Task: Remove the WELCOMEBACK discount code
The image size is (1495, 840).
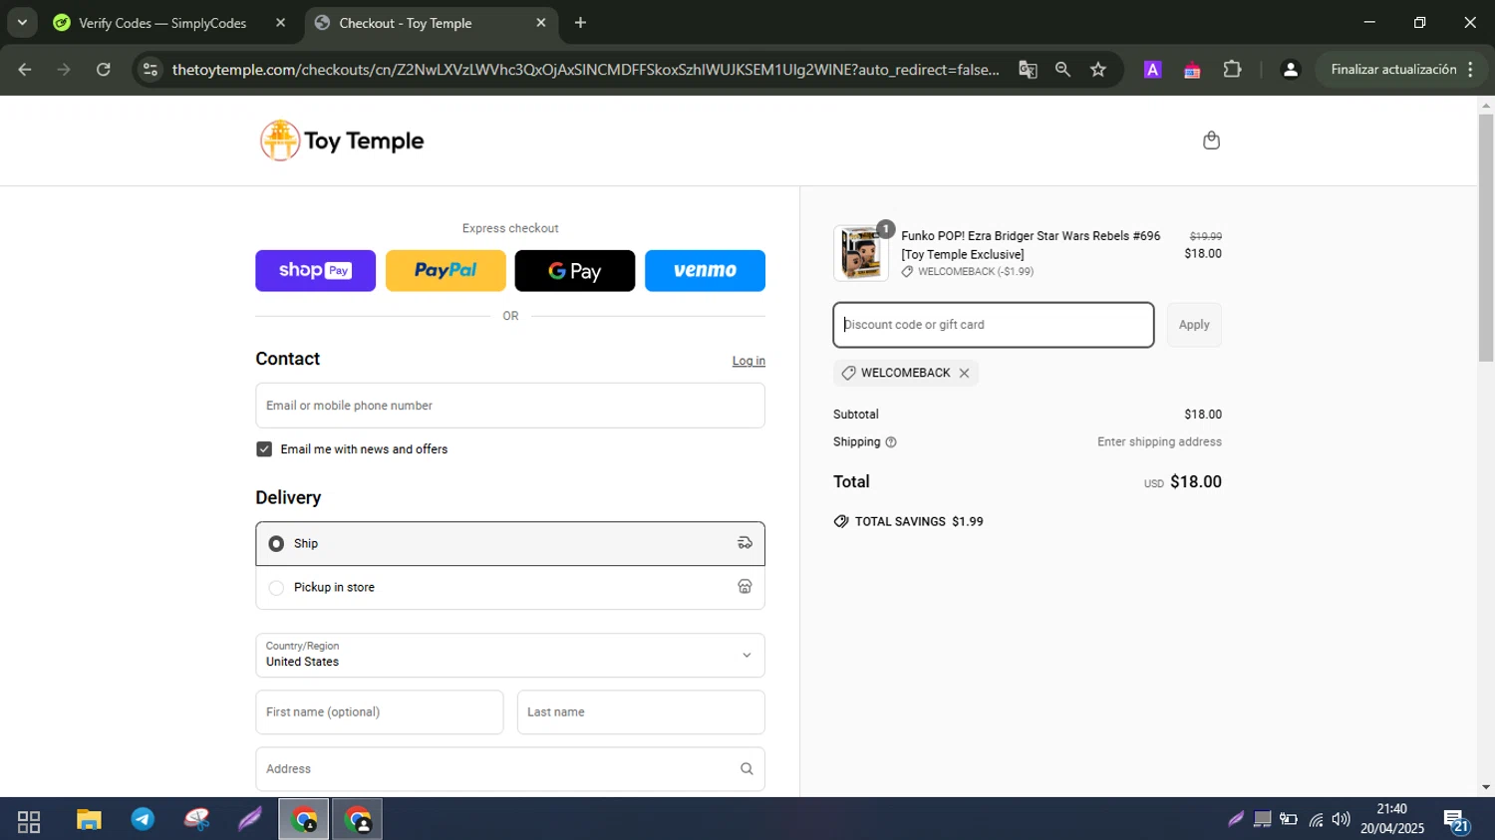Action: click(x=964, y=373)
